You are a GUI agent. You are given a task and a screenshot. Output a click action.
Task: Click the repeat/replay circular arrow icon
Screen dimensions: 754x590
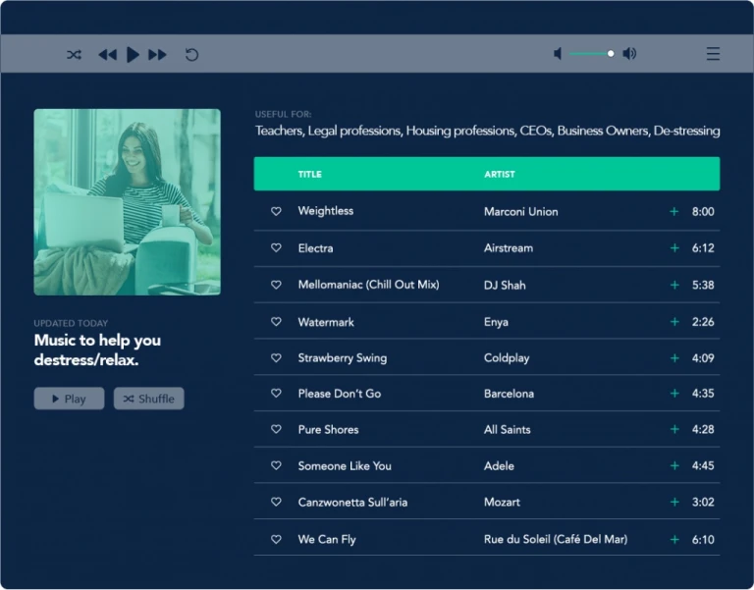click(x=191, y=55)
